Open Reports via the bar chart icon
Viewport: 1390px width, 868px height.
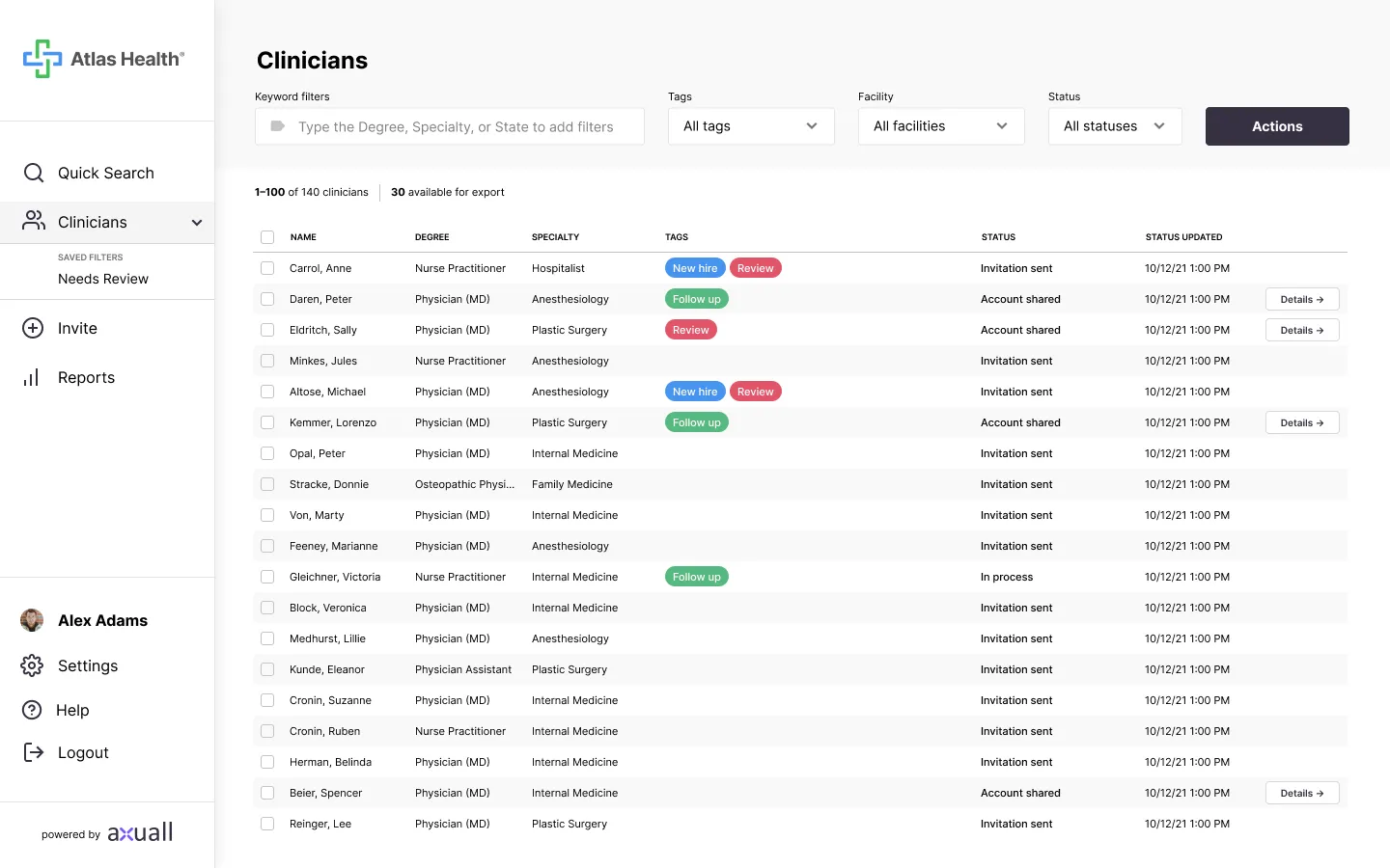(32, 377)
